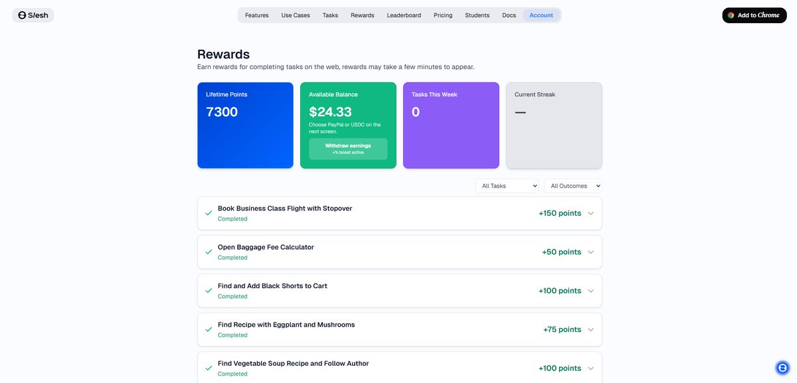This screenshot has height=383, width=797.
Task: Click the +150 points value
Action: pyautogui.click(x=560, y=213)
